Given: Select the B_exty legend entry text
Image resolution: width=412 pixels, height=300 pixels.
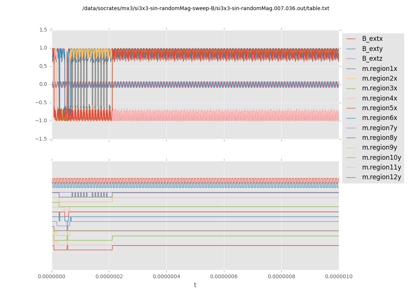Looking at the screenshot, I should [372, 49].
